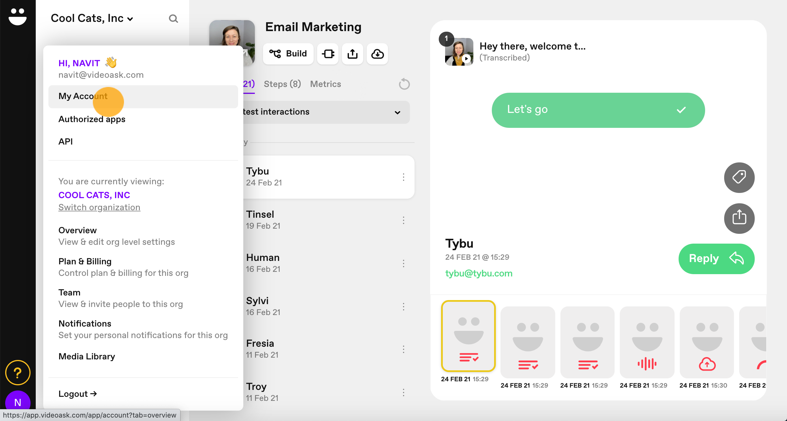
Task: Open the search magnifier icon
Action: click(173, 19)
